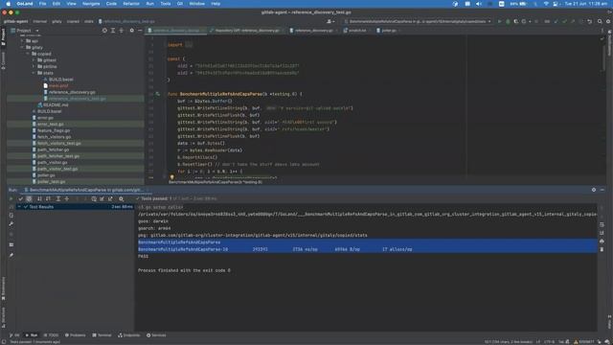This screenshot has width=613, height=345.
Task: Expand all nodes in Project panel
Action: click(x=113, y=31)
